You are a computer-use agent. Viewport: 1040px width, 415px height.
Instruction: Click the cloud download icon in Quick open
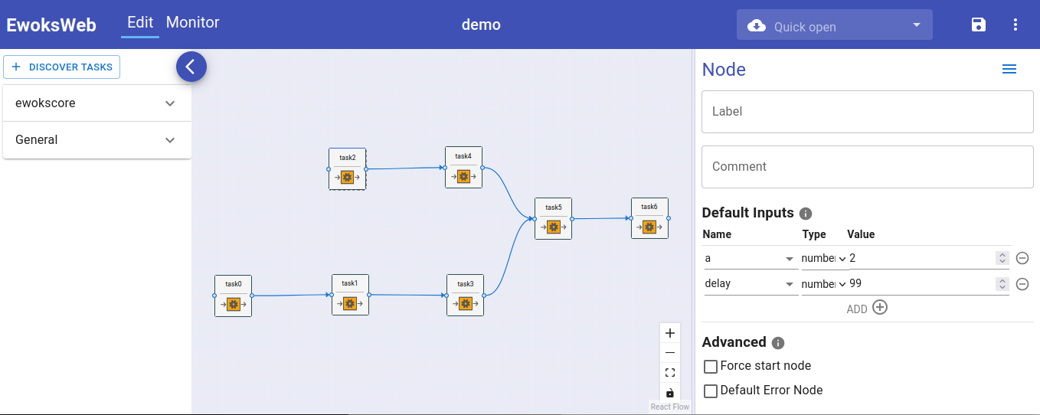[x=757, y=26]
